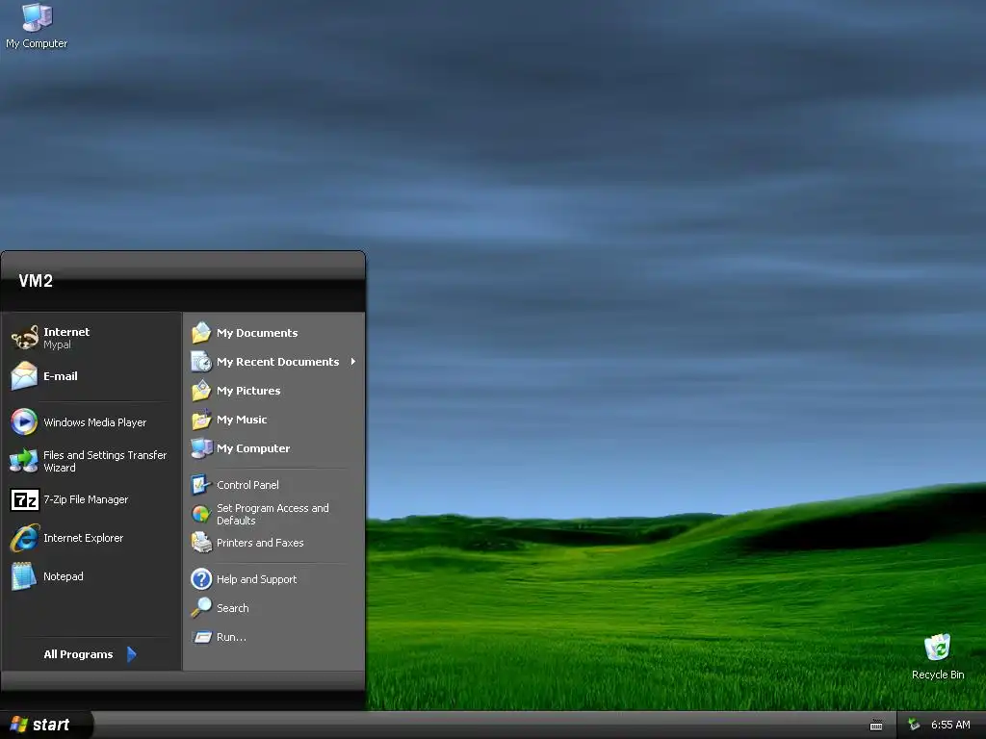Open the My Pictures folder icon

click(201, 391)
